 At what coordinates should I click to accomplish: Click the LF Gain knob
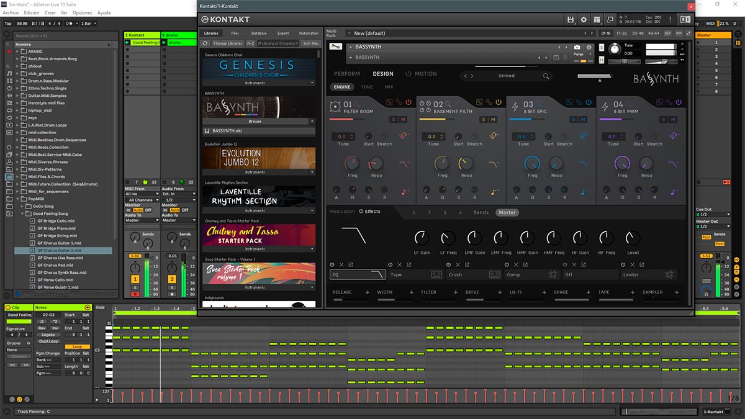pos(422,238)
